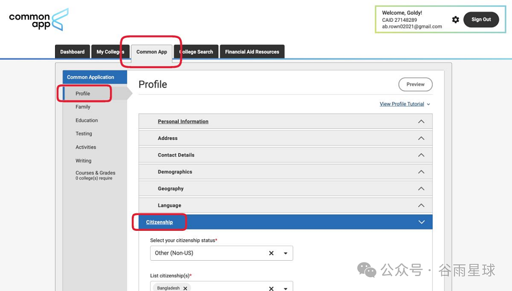Switch to the Dashboard tab
This screenshot has height=291, width=512.
pyautogui.click(x=72, y=52)
